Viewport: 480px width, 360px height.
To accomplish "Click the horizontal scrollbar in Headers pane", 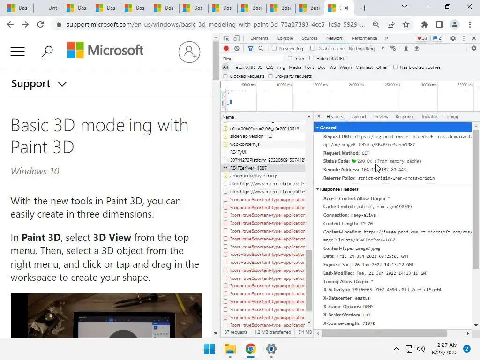I will click(384, 333).
